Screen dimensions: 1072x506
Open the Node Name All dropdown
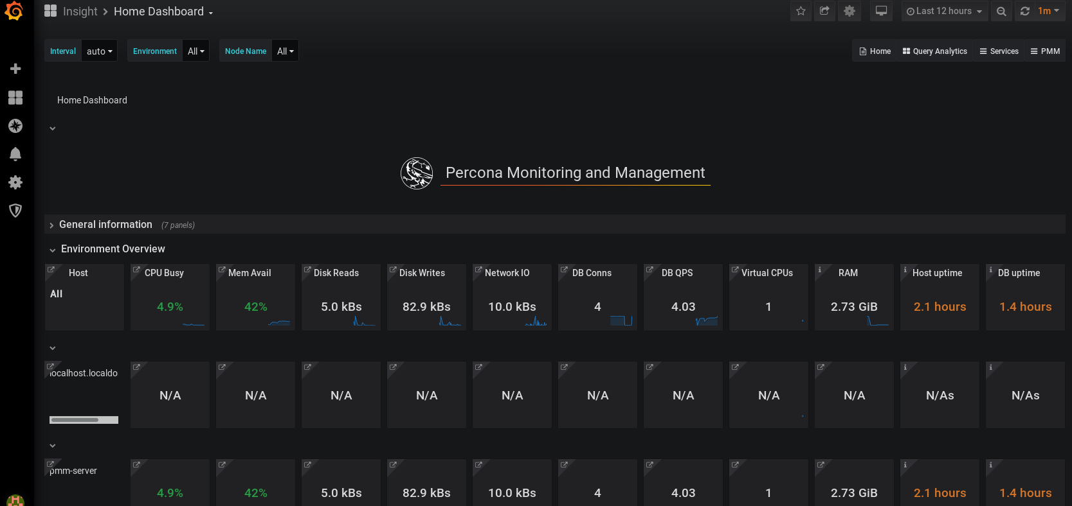point(285,51)
